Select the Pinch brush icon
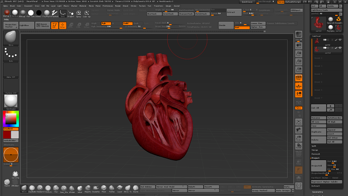This screenshot has width=348, height=196. tap(104, 188)
